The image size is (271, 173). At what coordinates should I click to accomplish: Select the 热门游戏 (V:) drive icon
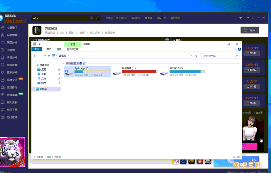pyautogui.click(x=164, y=73)
